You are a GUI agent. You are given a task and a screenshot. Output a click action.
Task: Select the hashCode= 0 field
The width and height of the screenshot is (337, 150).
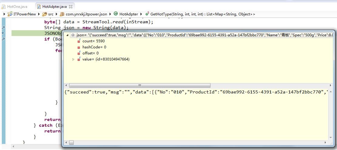tap(94, 47)
